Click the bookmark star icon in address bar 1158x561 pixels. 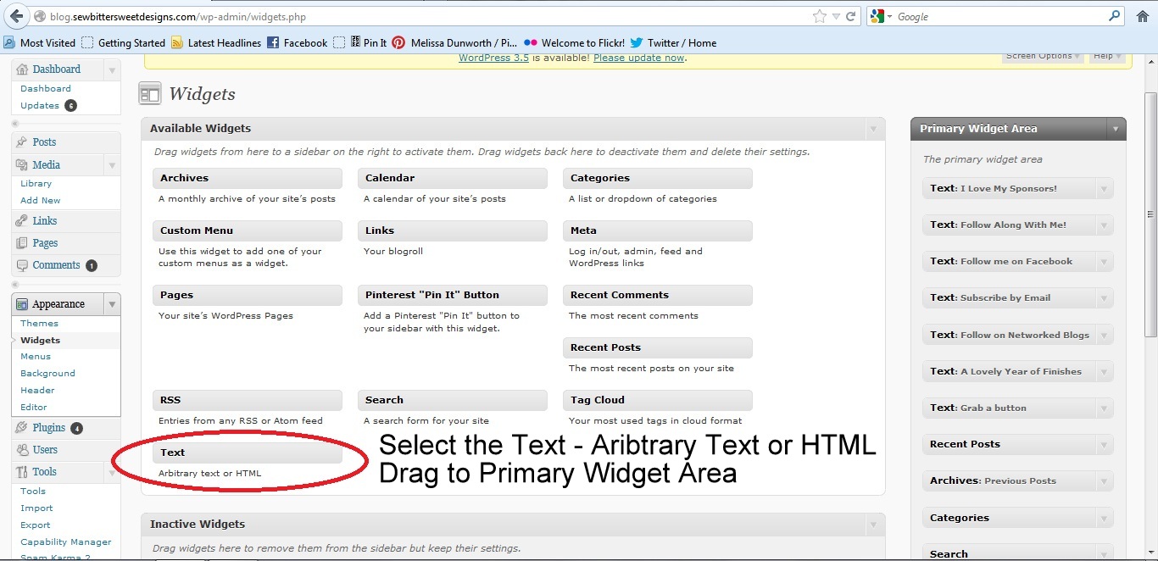[x=819, y=16]
